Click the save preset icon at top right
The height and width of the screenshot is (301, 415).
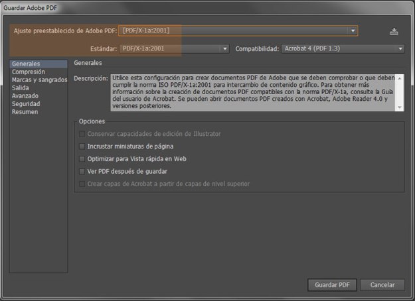(x=394, y=32)
